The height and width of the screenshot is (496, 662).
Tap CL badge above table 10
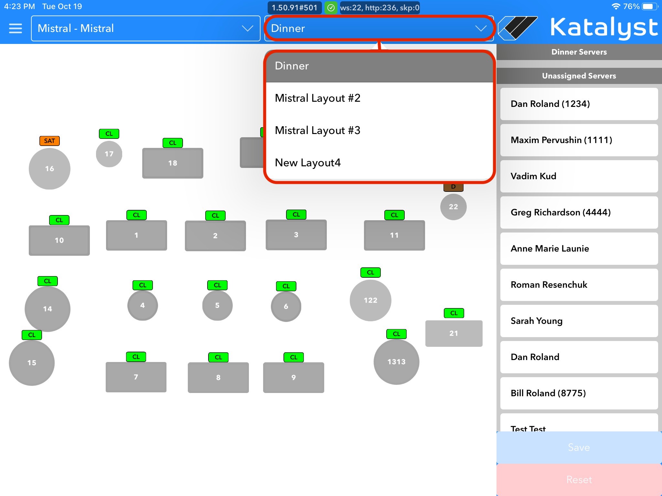[59, 220]
